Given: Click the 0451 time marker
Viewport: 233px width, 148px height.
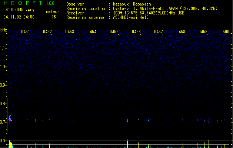Looking at the screenshot, I should click(x=26, y=32).
